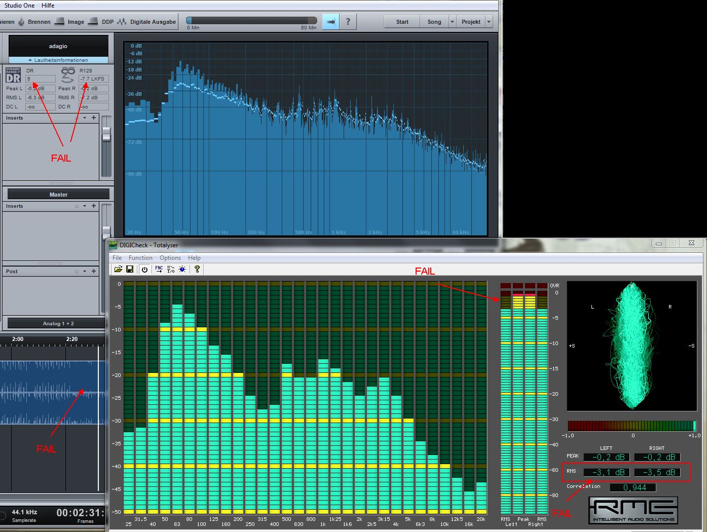707x532 pixels.
Task: Open track Inserts dropdown arrow
Action: (x=85, y=118)
